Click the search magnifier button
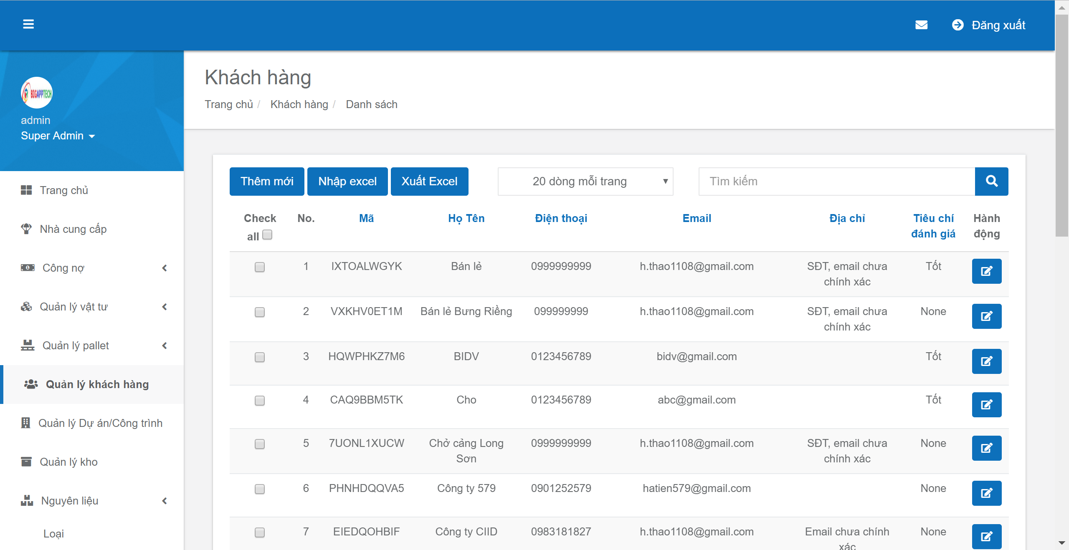Screen dimensions: 1069x550 (991, 181)
